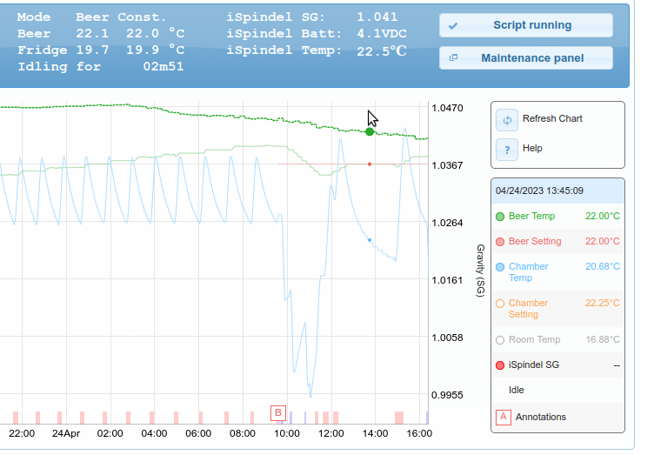Click the Script running button
The image size is (654, 455).
click(x=526, y=25)
